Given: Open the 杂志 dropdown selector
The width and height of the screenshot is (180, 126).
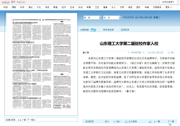Looking at the screenshot, I should pyautogui.click(x=112, y=17).
